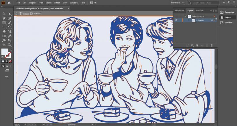237x126 pixels.
Task: Delete selection with Layers trash icon
Action: point(212,45)
